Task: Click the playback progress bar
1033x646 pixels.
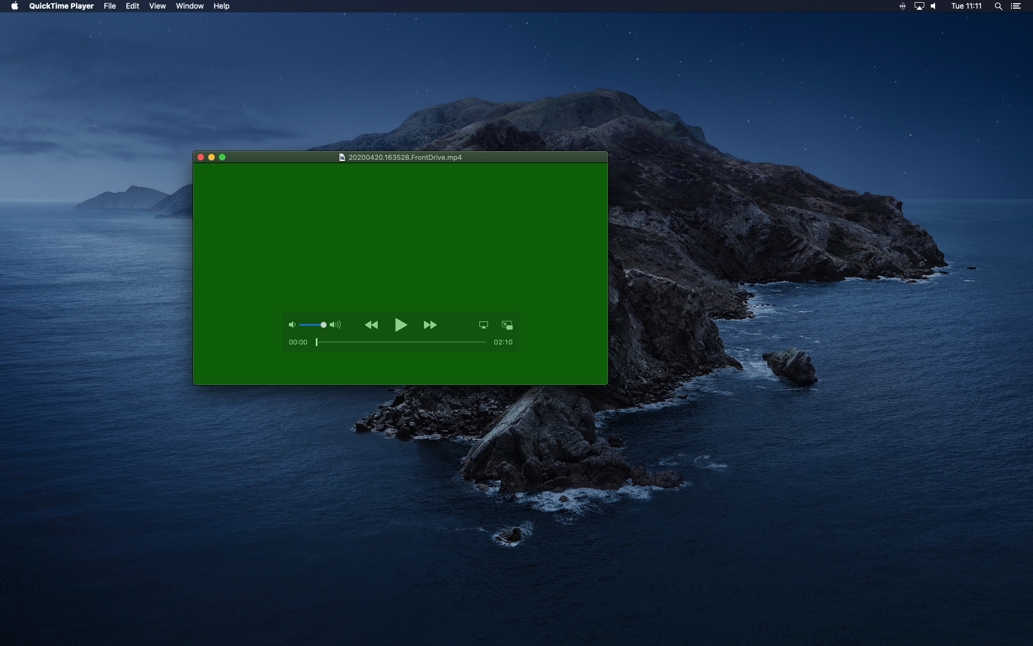Action: (401, 342)
